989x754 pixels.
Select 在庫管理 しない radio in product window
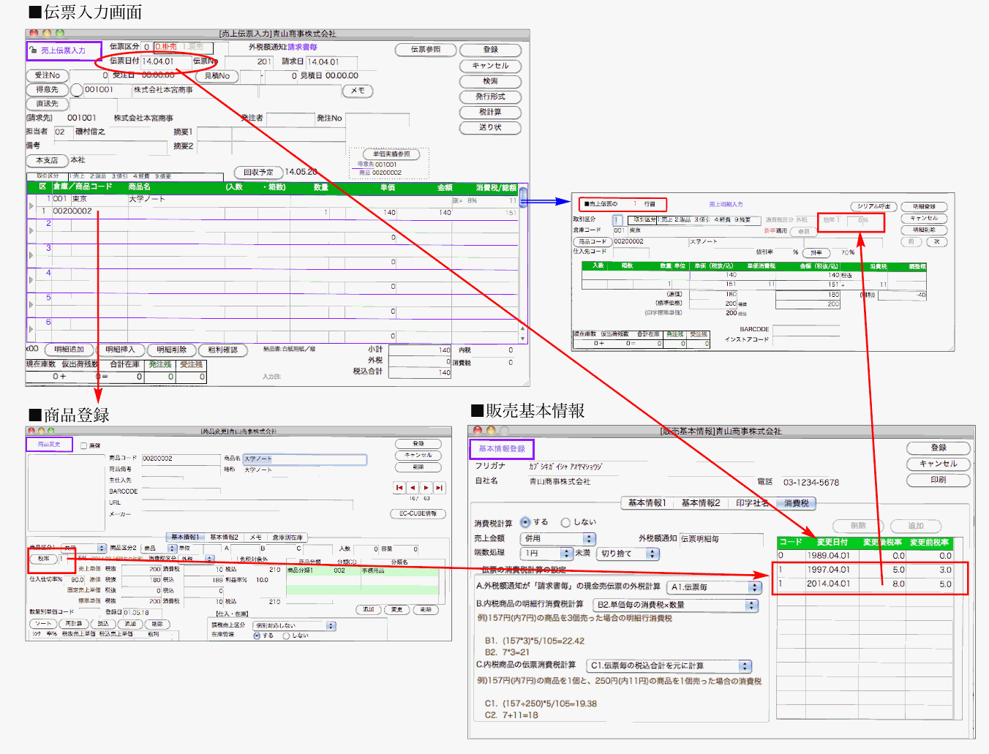286,636
